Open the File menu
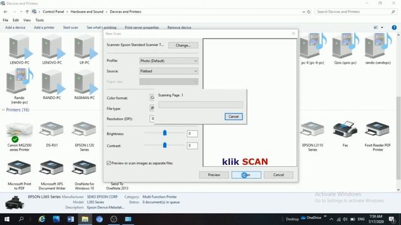This screenshot has width=401, height=225. point(6,20)
